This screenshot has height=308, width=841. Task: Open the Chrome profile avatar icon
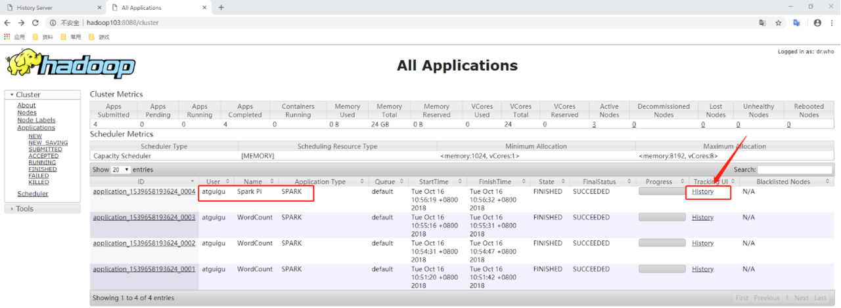pyautogui.click(x=817, y=23)
